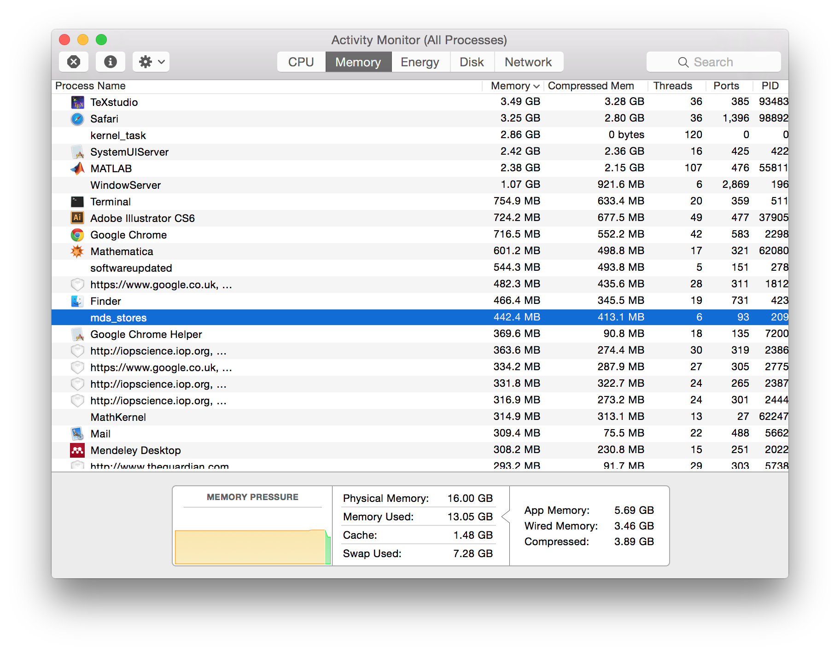840x652 pixels.
Task: Click shield icon for iopscience 363.6 MB row
Action: (x=77, y=351)
